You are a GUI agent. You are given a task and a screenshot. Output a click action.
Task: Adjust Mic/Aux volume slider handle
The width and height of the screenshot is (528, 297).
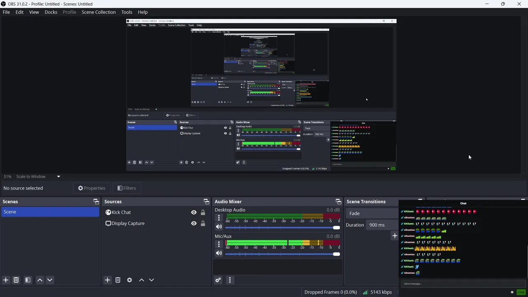pos(337,254)
